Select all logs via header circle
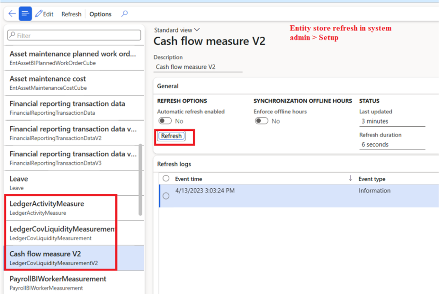 166,178
